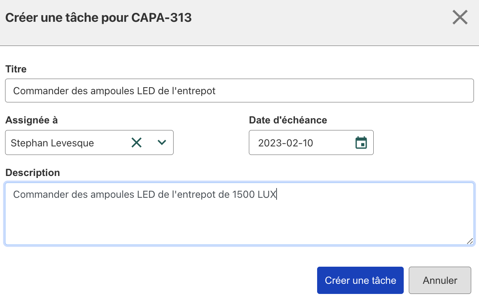Image resolution: width=479 pixels, height=299 pixels.
Task: Click into the Titre text field
Action: (239, 91)
